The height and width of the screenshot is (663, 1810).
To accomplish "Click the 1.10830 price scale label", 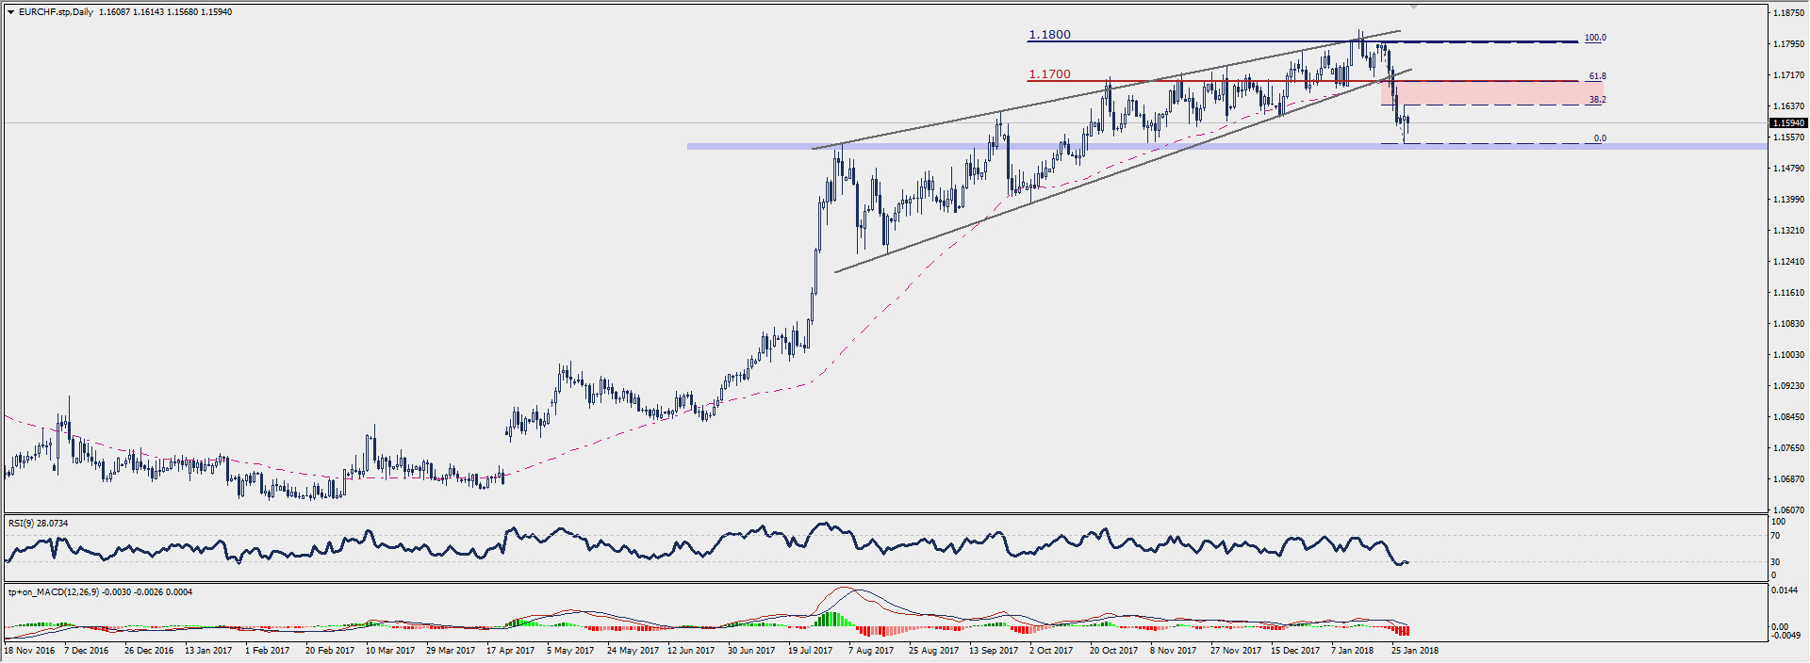I will pyautogui.click(x=1788, y=324).
